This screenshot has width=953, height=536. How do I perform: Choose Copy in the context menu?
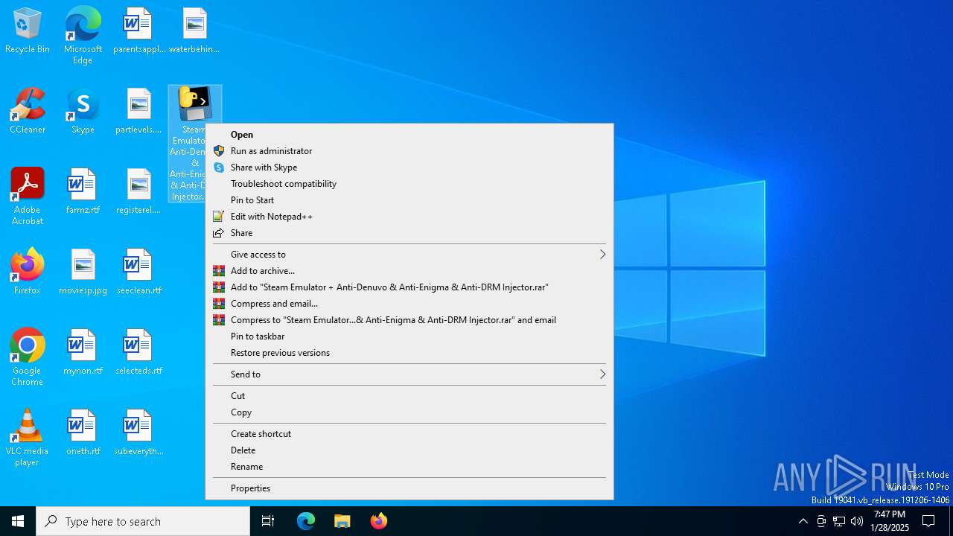(x=409, y=412)
